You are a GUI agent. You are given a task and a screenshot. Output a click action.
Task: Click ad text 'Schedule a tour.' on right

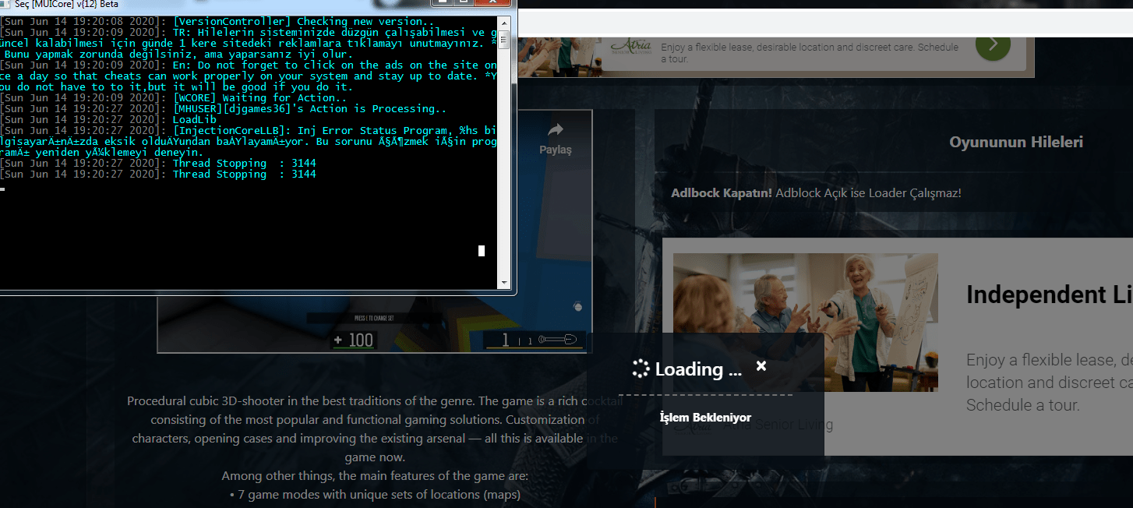tap(1022, 405)
